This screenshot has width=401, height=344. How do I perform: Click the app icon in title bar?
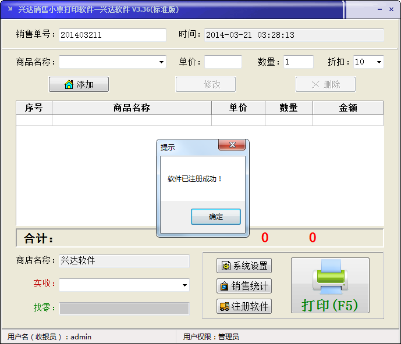pyautogui.click(x=9, y=9)
